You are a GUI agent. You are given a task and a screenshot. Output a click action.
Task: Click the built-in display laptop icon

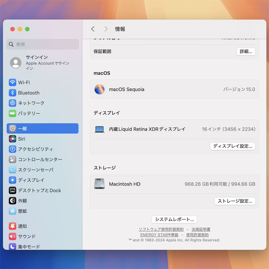(x=99, y=129)
